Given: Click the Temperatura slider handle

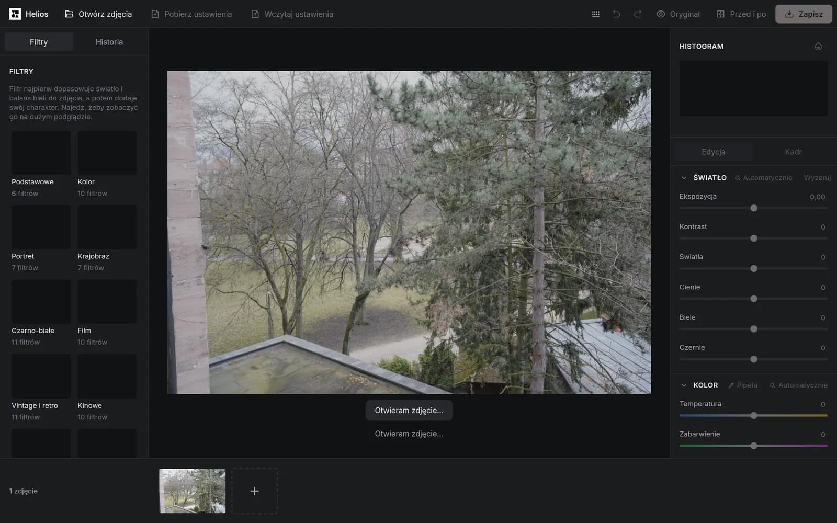Looking at the screenshot, I should (754, 416).
